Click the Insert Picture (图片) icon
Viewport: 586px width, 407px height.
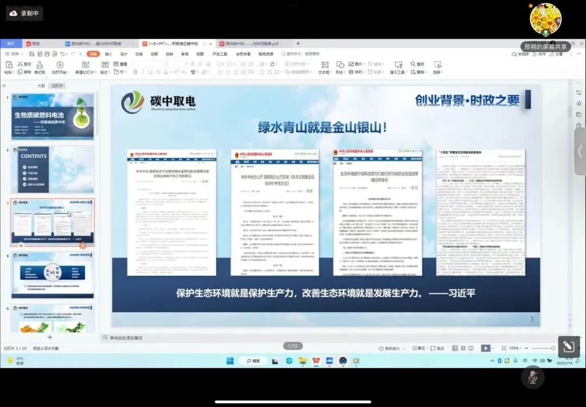tap(351, 64)
